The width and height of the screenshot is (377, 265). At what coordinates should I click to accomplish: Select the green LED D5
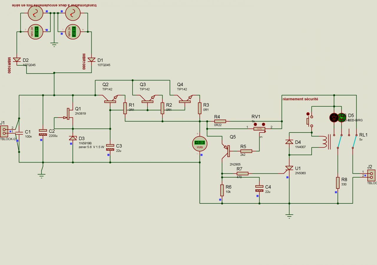tap(342, 117)
